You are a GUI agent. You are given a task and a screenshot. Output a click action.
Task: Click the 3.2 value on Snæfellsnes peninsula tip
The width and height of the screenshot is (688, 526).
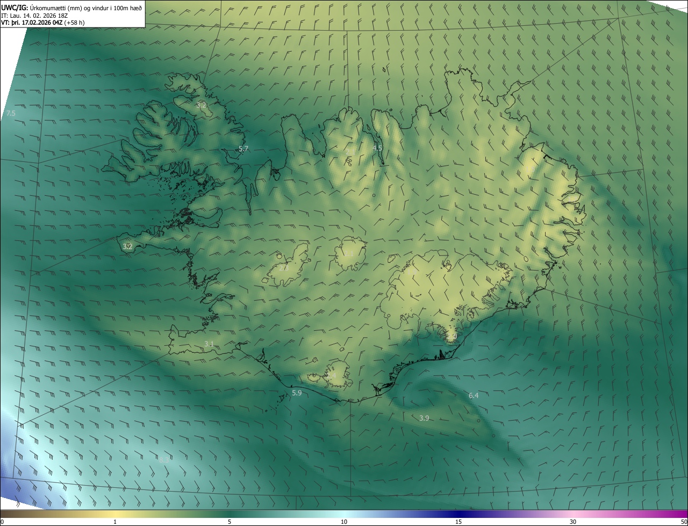click(127, 246)
